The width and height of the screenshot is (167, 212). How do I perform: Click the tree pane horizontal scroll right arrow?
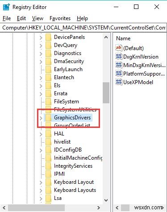click(x=99, y=208)
